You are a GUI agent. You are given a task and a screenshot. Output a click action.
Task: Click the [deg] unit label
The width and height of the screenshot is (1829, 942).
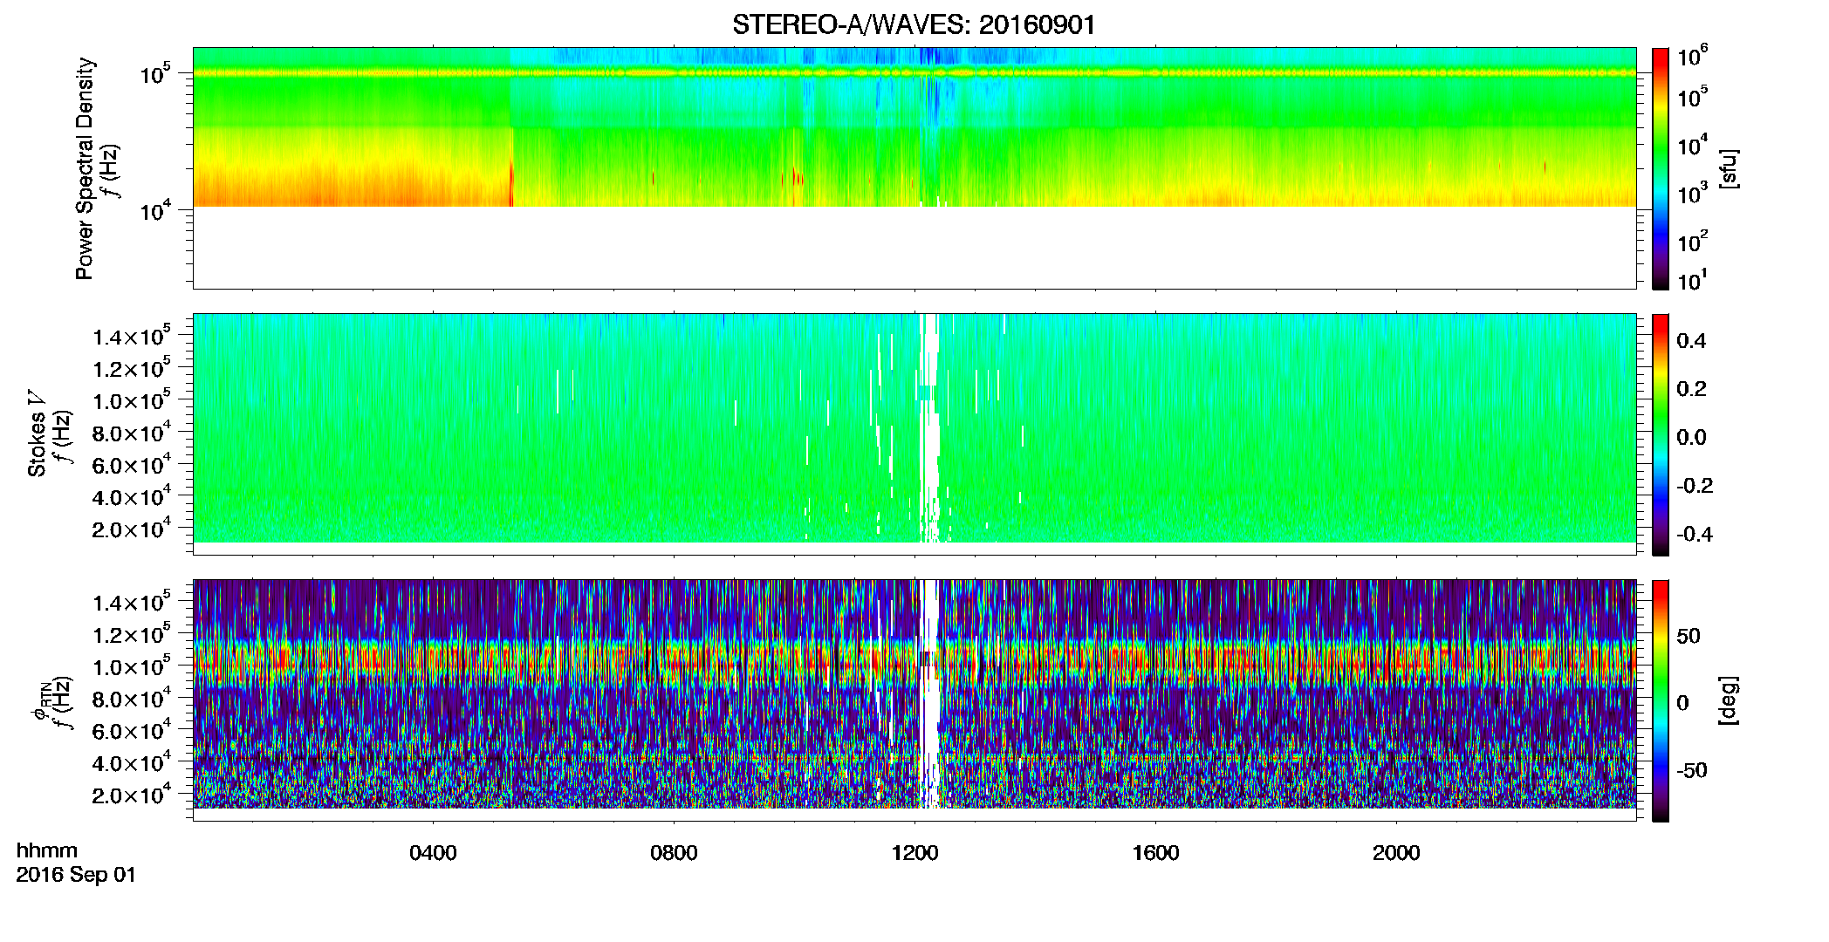coord(1727,700)
